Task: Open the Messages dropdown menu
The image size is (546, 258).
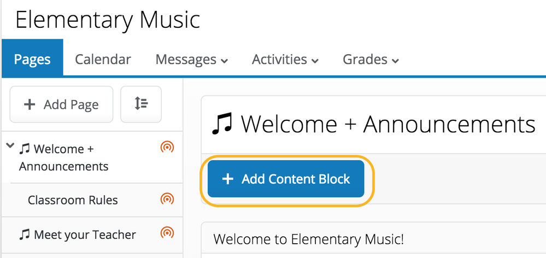Action: 191,60
